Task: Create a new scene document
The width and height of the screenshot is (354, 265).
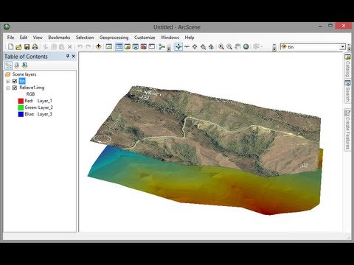Action: 10,46
